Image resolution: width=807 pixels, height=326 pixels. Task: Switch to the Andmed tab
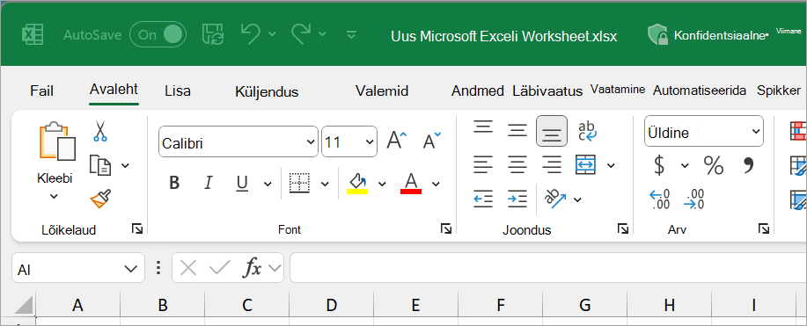[477, 91]
